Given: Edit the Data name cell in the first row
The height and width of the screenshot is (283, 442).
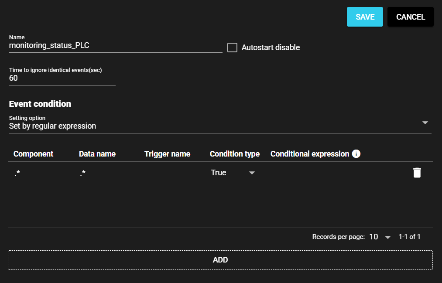Looking at the screenshot, I should tap(105, 173).
